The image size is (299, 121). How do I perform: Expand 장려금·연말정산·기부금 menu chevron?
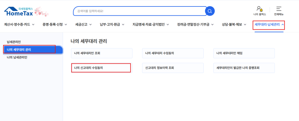tap(212, 24)
